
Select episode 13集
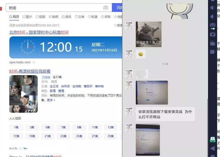coord(111,127)
